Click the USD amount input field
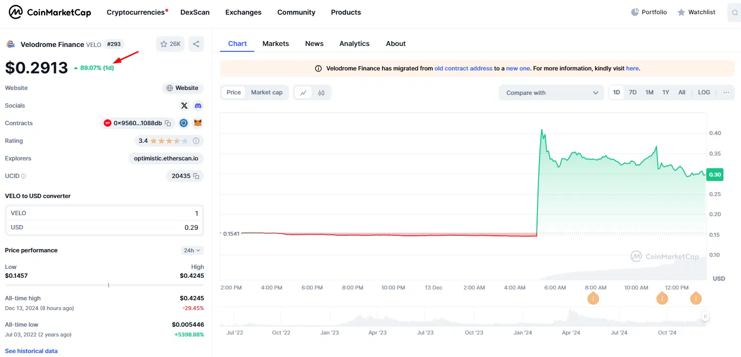The height and width of the screenshot is (357, 741). click(104, 227)
